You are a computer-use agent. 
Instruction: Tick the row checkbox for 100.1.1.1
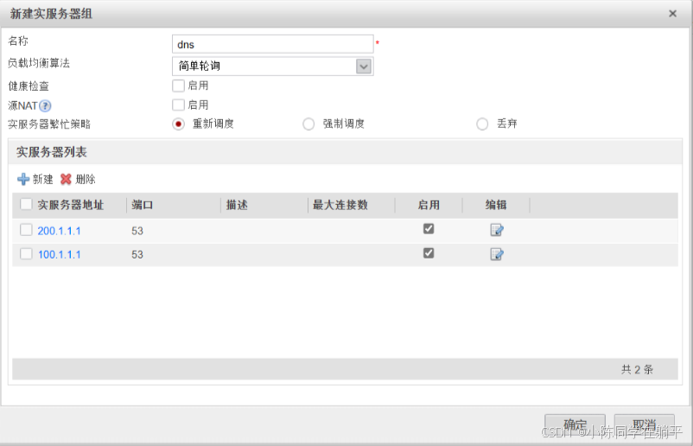tap(26, 254)
